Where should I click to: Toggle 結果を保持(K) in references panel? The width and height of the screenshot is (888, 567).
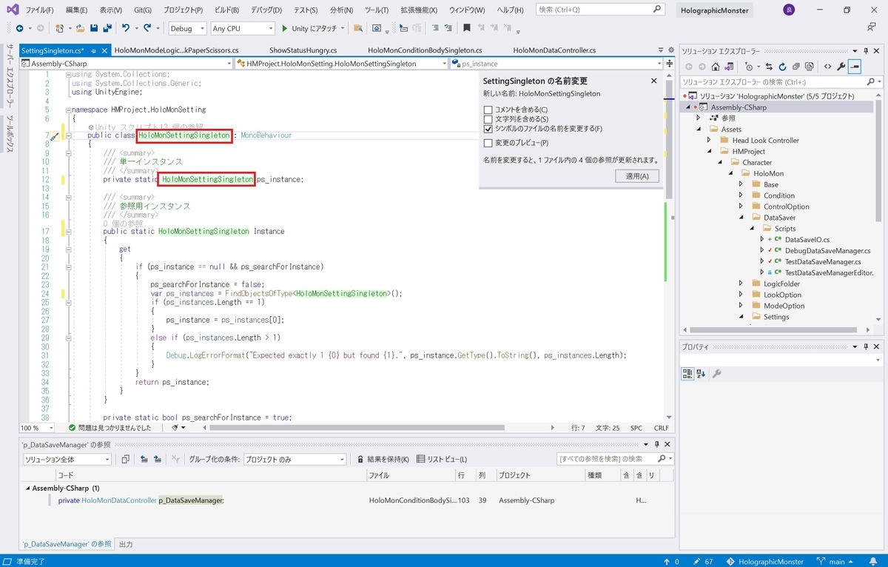coord(383,460)
